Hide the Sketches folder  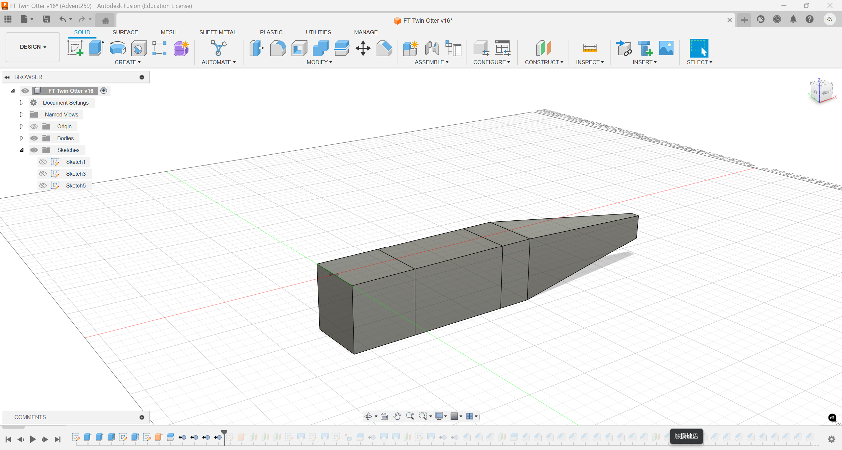(x=34, y=150)
